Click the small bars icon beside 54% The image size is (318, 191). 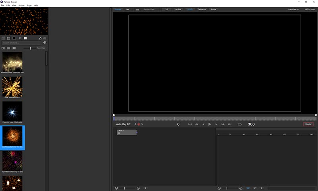(137, 10)
